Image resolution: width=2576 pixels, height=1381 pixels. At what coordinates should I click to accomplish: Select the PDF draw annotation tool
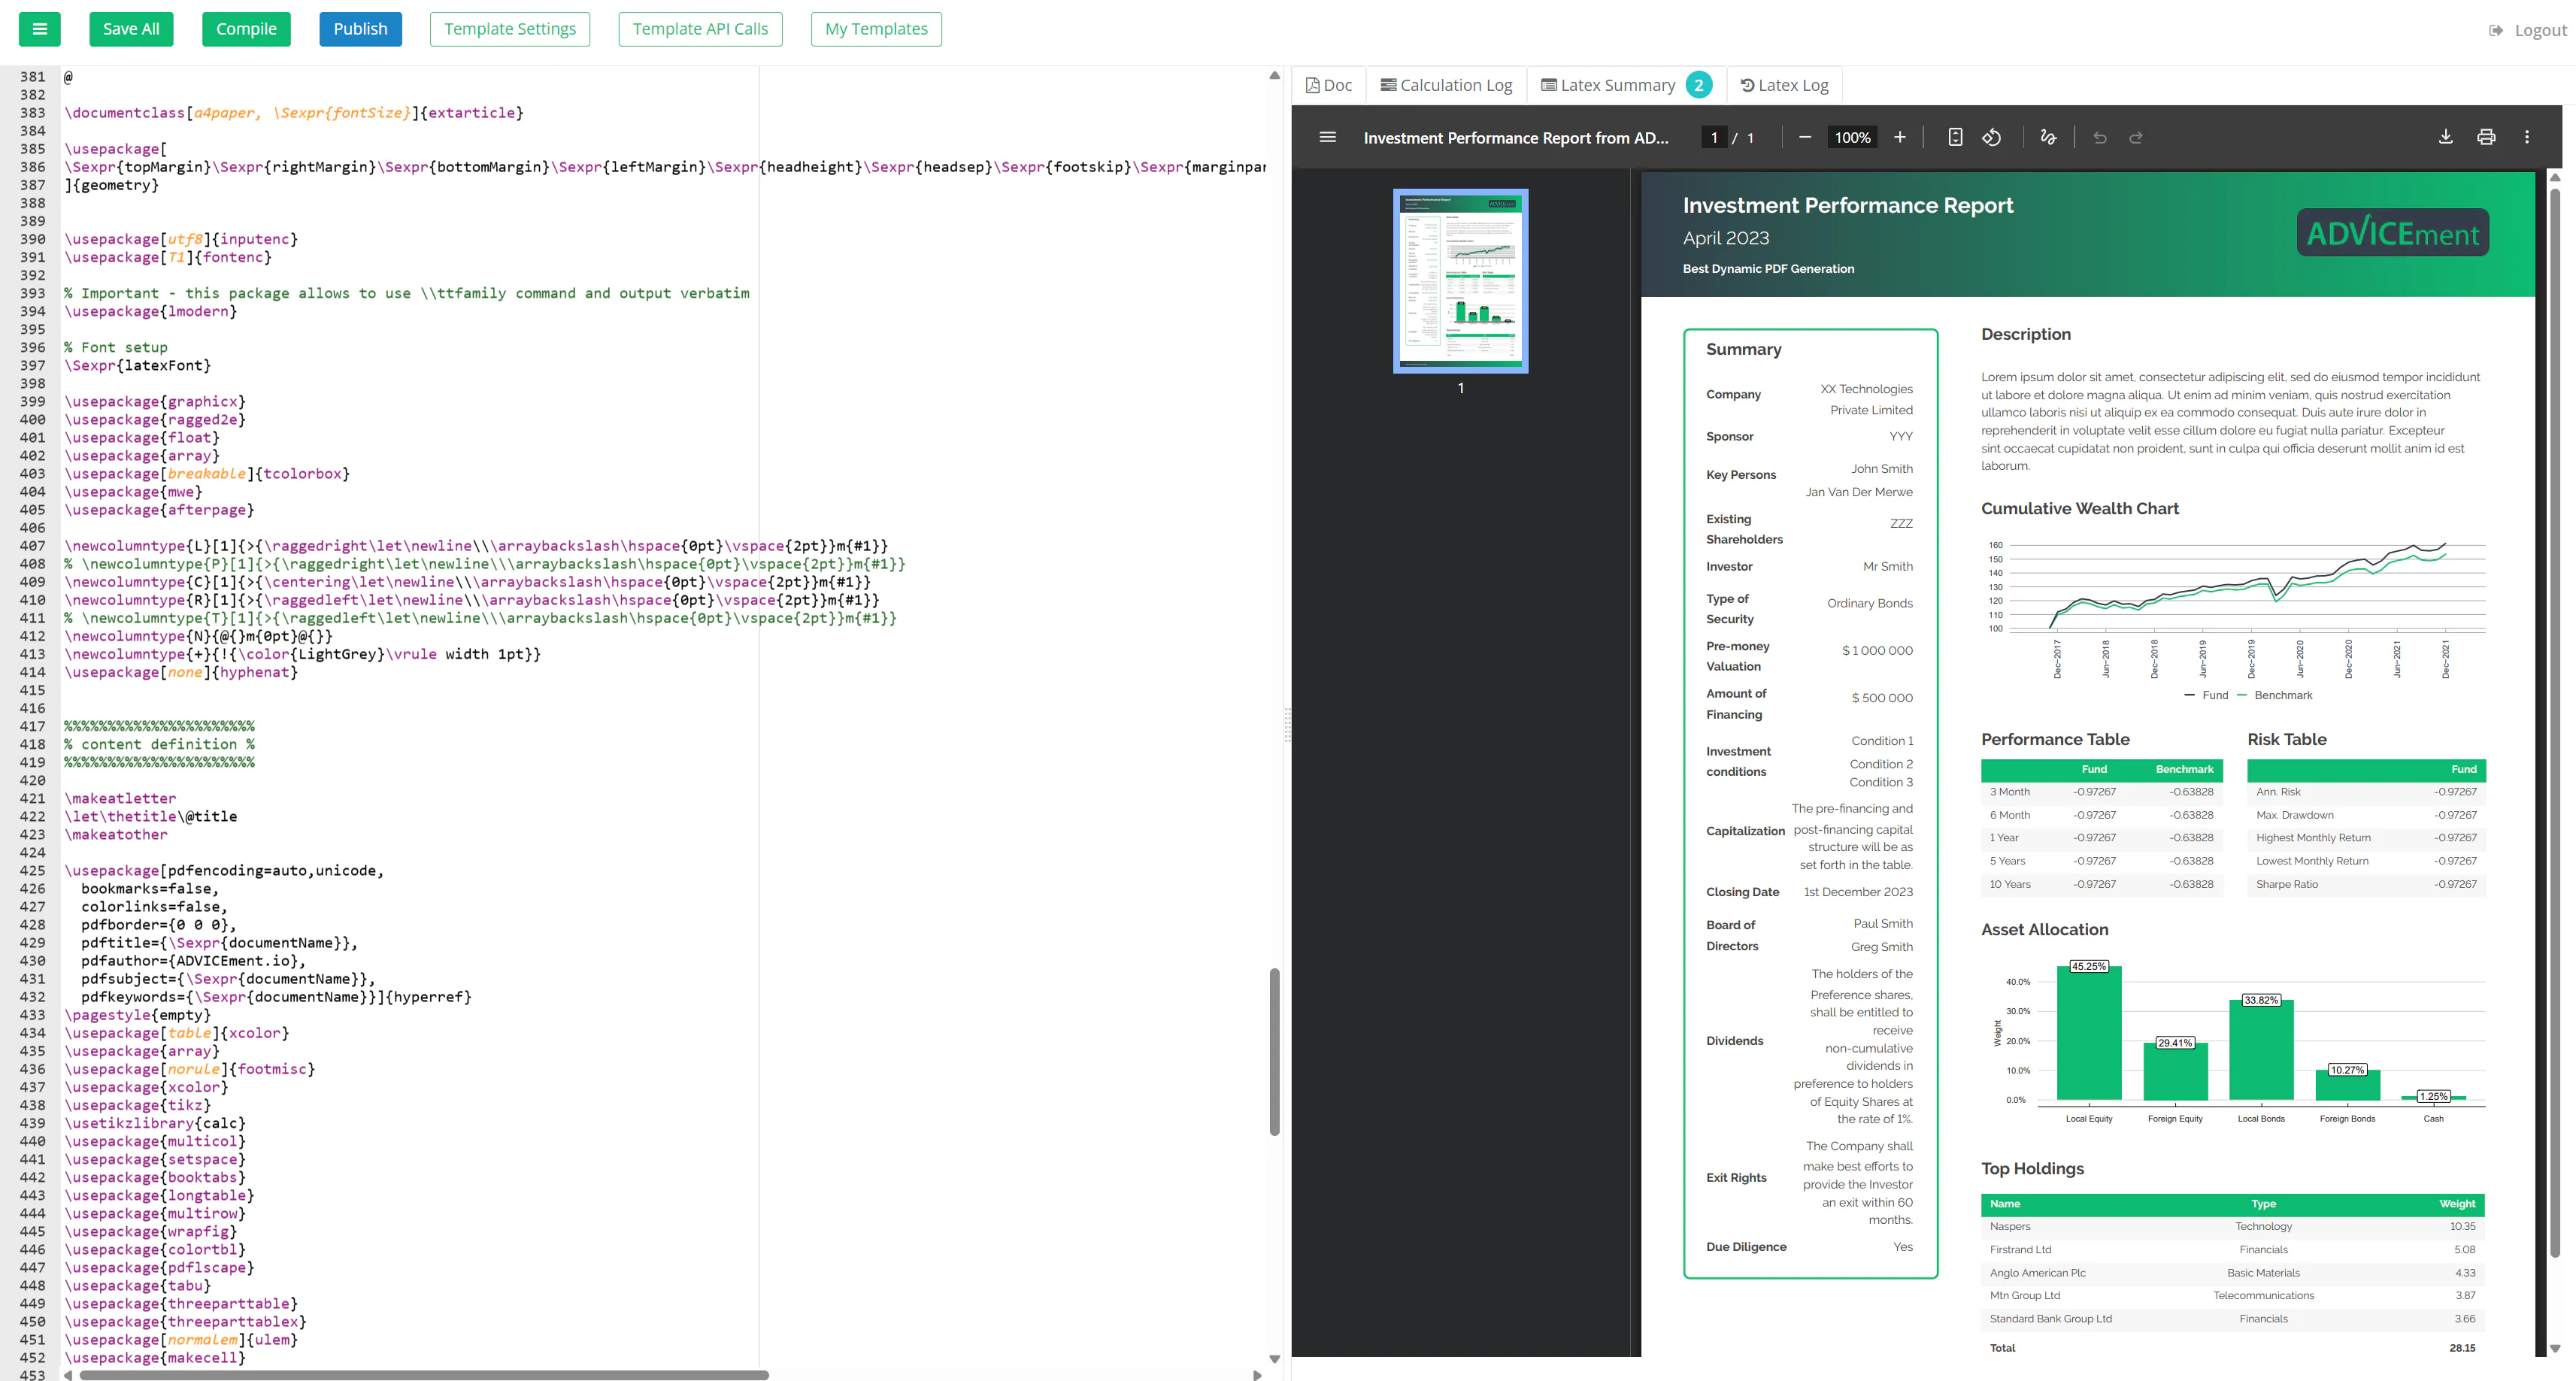2048,137
